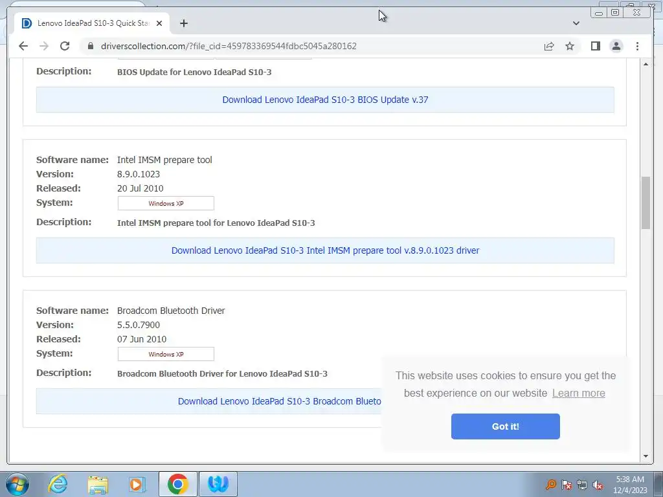Click the release date 07 Jun 2010
This screenshot has width=663, height=497.
click(x=142, y=339)
